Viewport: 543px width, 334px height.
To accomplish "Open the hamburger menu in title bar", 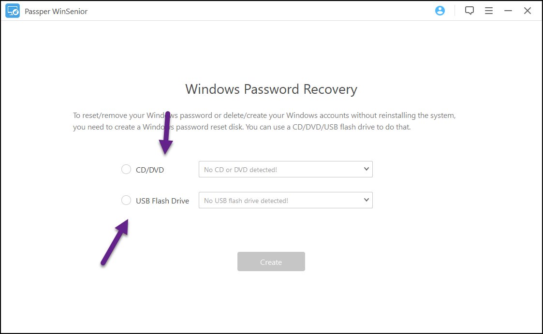I will coord(489,11).
